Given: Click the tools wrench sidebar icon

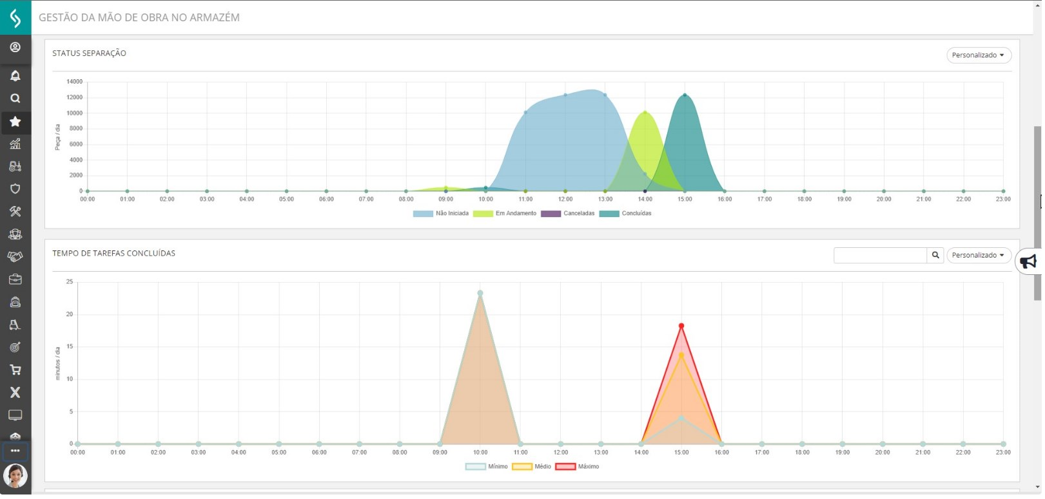Looking at the screenshot, I should (15, 212).
